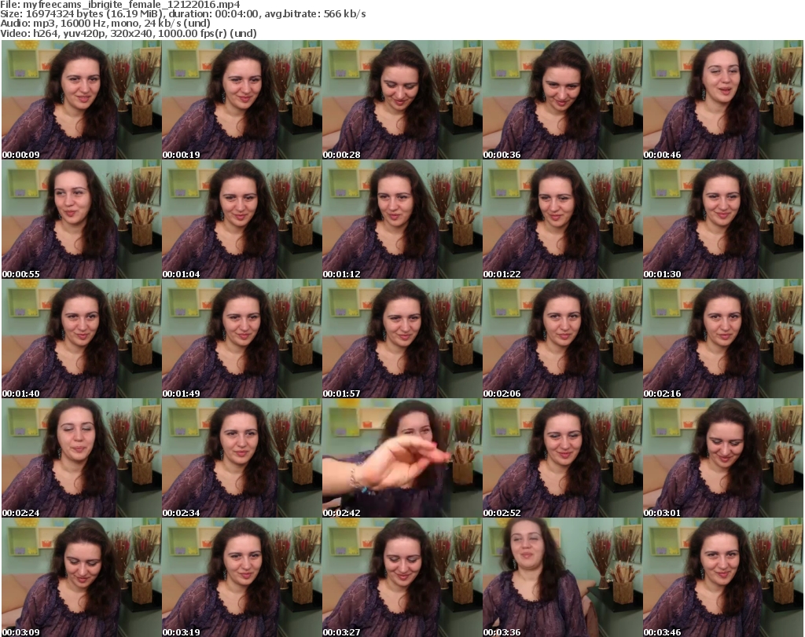This screenshot has width=805, height=637.
Task: Pick the thumbnail stamped 00:03:19
Action: click(x=242, y=577)
